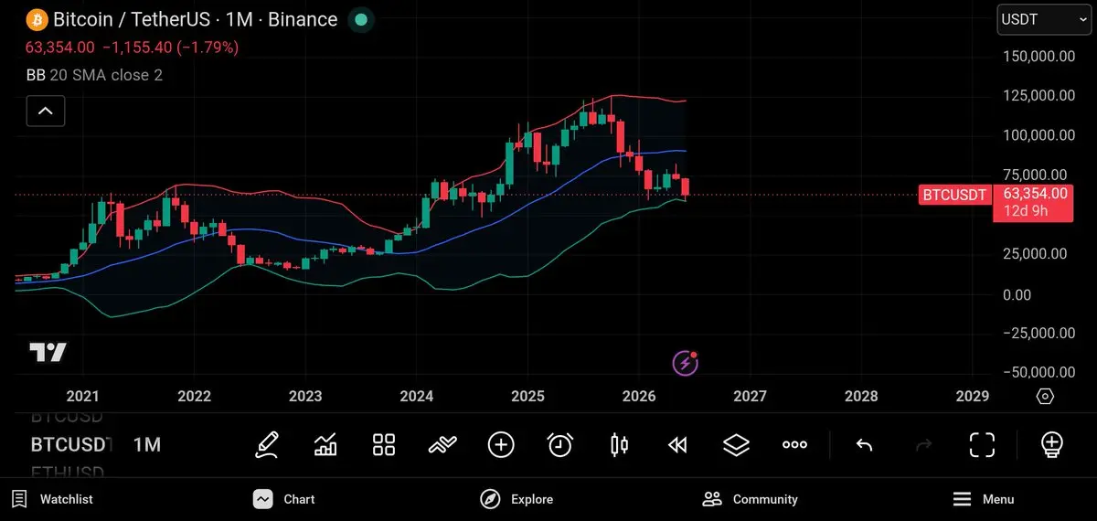
Task: Open the three-dot more options icon
Action: pos(794,445)
